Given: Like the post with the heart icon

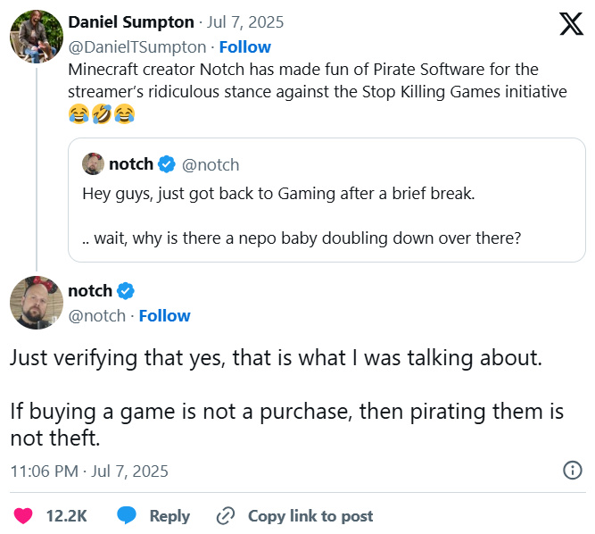Looking at the screenshot, I should point(22,515).
